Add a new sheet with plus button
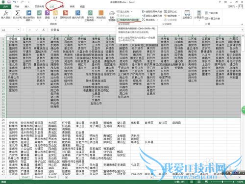The image size is (245, 184). (67, 177)
